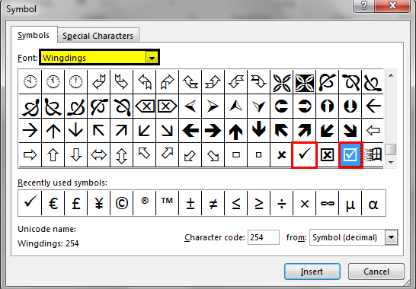Screen dimensions: 416x289
Task: Grab the symbol grid scrollbar thumb
Action: click(x=391, y=149)
